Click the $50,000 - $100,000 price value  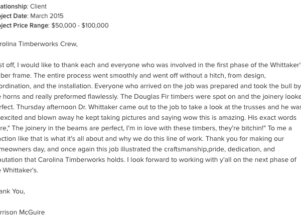[x=80, y=26]
